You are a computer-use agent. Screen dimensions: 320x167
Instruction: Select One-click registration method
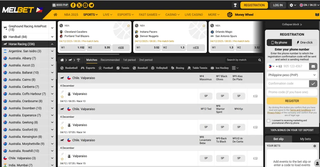[304, 43]
